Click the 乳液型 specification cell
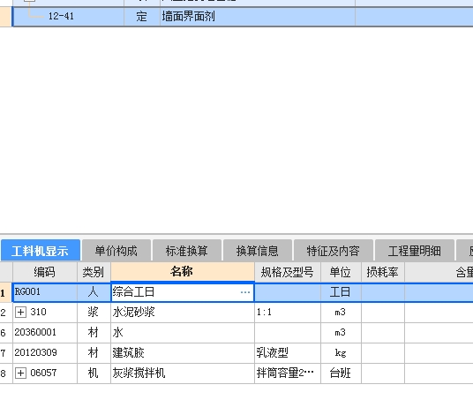The width and height of the screenshot is (473, 415). tap(288, 353)
